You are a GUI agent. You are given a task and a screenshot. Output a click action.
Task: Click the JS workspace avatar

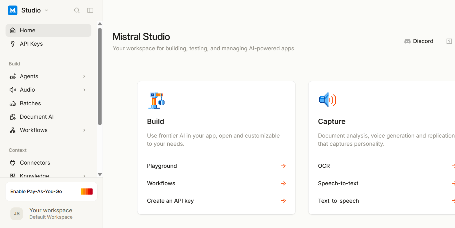point(17,214)
